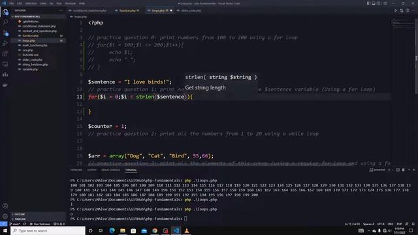The width and height of the screenshot is (418, 235).
Task: Switch to DEBUG CONSOLE panel tab
Action: 111,170
